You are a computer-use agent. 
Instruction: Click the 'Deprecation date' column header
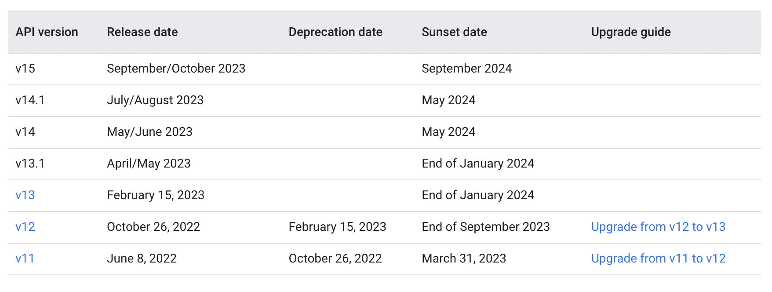tap(335, 32)
